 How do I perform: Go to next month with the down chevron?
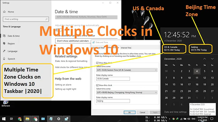[x=212, y=59]
